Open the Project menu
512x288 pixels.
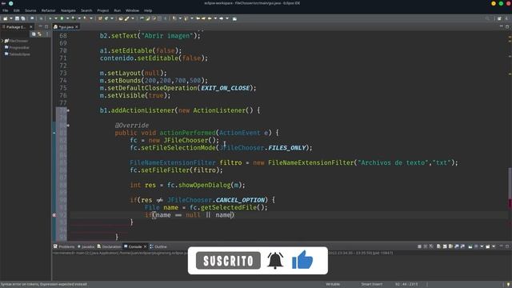click(103, 10)
